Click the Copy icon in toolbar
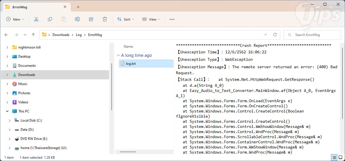Screen dimensions: 345x161 [x=50, y=19]
